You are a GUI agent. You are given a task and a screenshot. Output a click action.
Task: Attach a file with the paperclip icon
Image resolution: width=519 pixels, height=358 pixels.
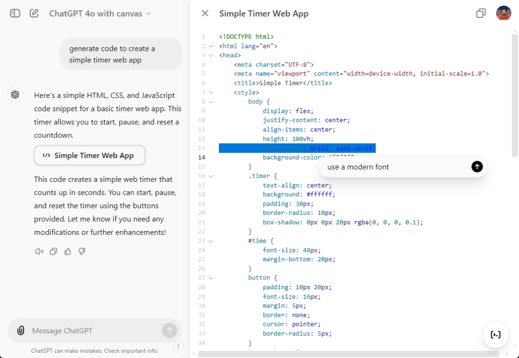[20, 330]
